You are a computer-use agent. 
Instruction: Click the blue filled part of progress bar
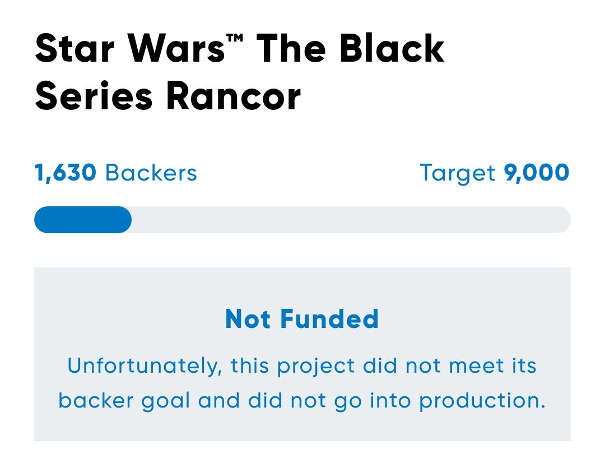point(83,220)
